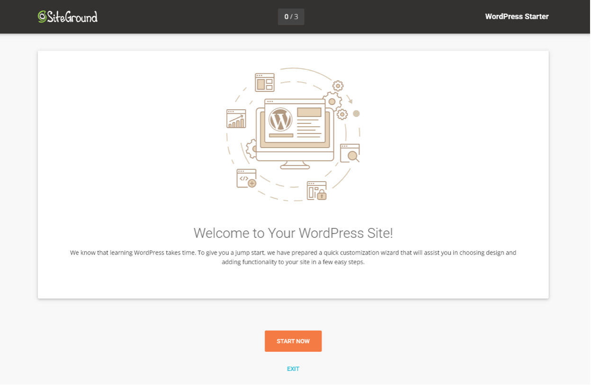591x385 pixels.
Task: Select the browser layout window icon top of illustration
Action: [x=264, y=83]
